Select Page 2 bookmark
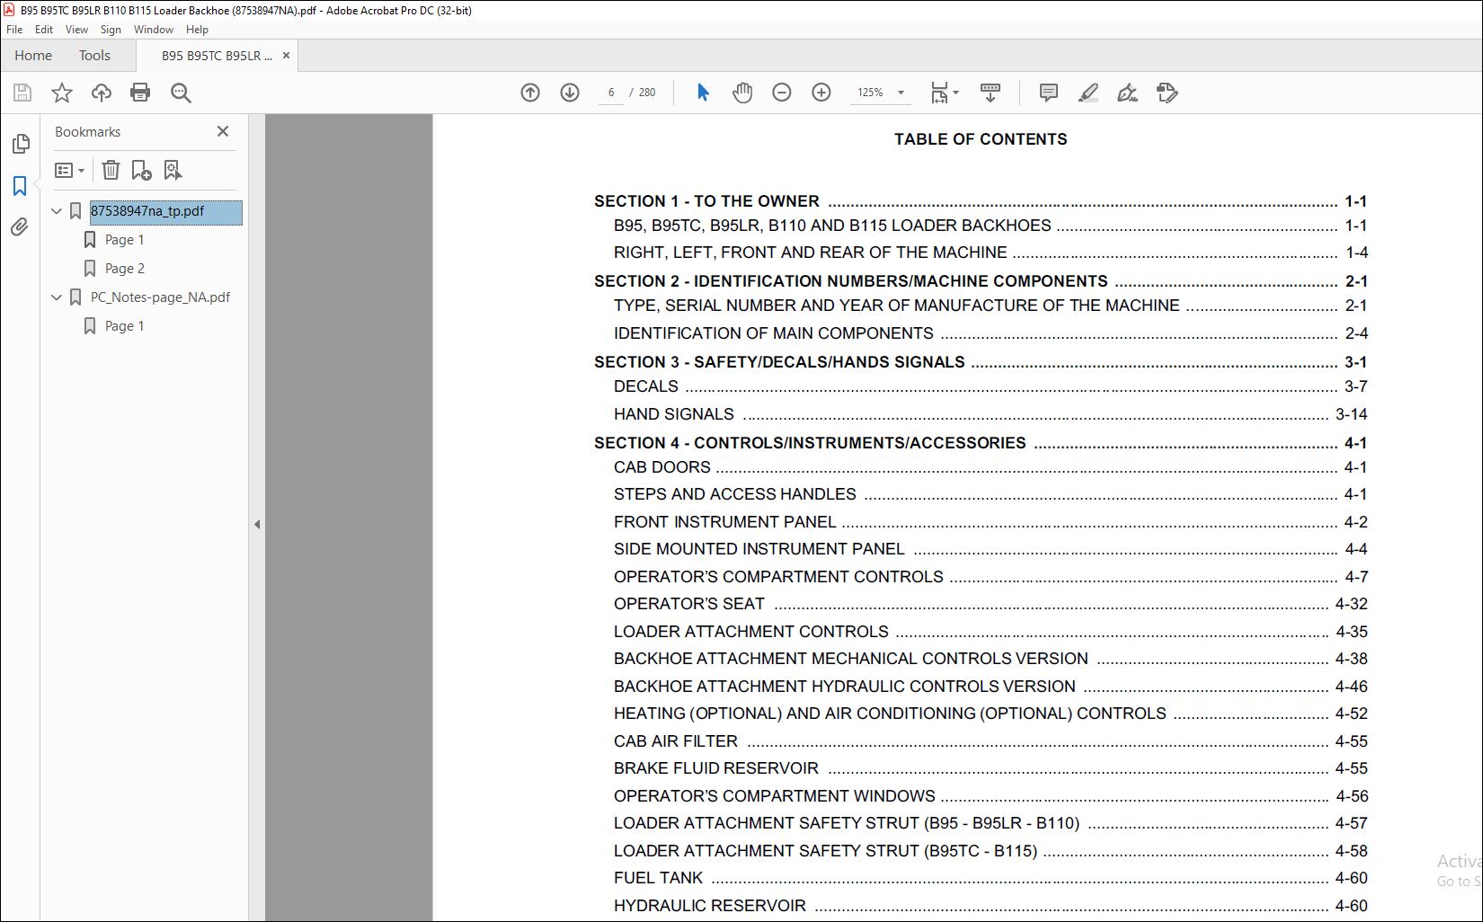The height and width of the screenshot is (922, 1483). click(x=125, y=269)
